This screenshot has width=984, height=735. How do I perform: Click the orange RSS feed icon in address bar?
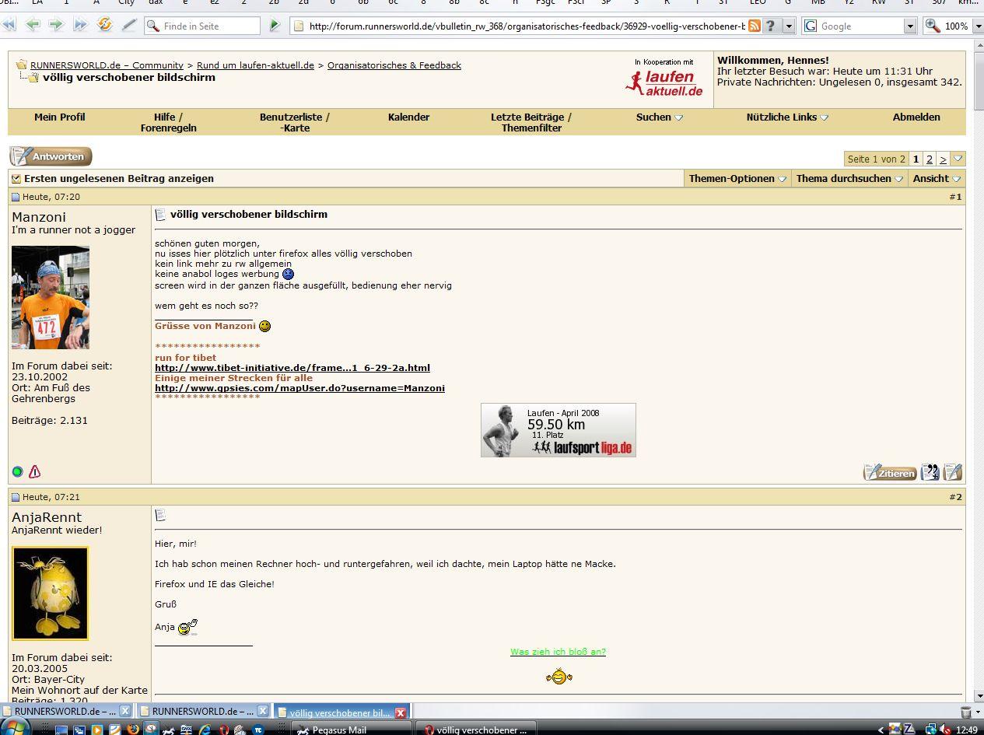[x=754, y=26]
